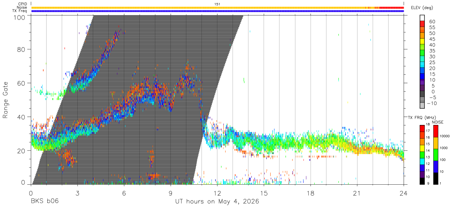This screenshot has height=209, width=454.
Task: Click the 21 tick on UT hours axis
Action: tap(357, 193)
